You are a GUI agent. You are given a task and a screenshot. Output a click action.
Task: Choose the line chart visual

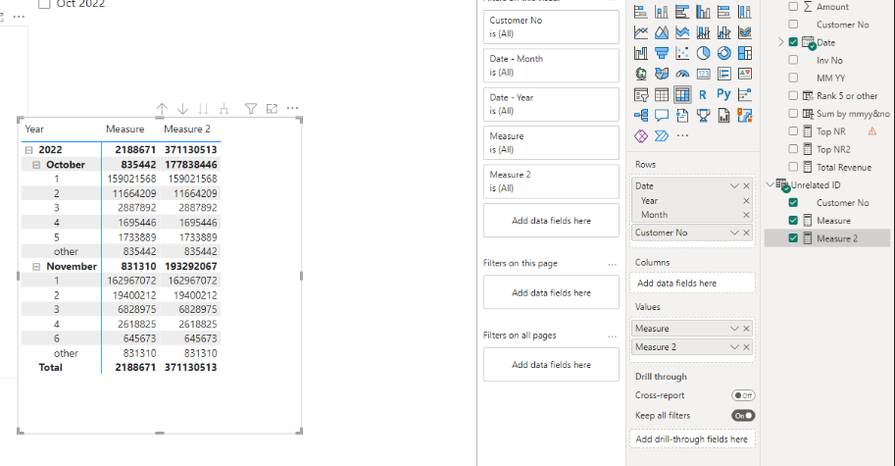pos(640,32)
